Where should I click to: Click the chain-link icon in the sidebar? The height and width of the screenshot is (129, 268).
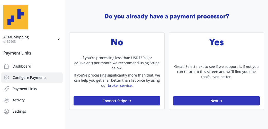[6, 89]
